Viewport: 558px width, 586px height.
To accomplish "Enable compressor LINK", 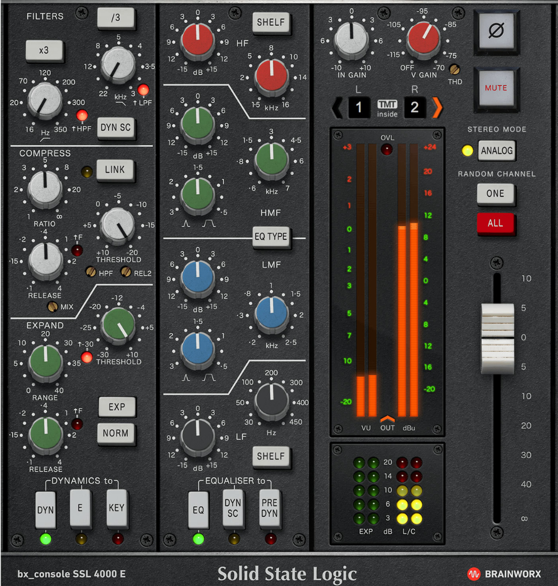I will (115, 170).
